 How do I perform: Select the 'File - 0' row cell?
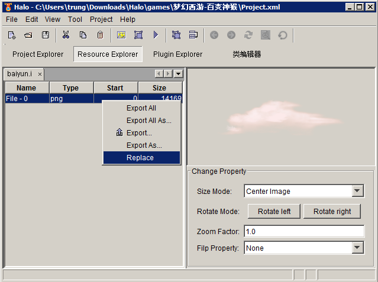point(27,98)
